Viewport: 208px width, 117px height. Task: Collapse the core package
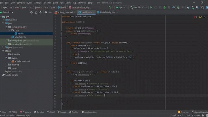click(x=9, y=30)
